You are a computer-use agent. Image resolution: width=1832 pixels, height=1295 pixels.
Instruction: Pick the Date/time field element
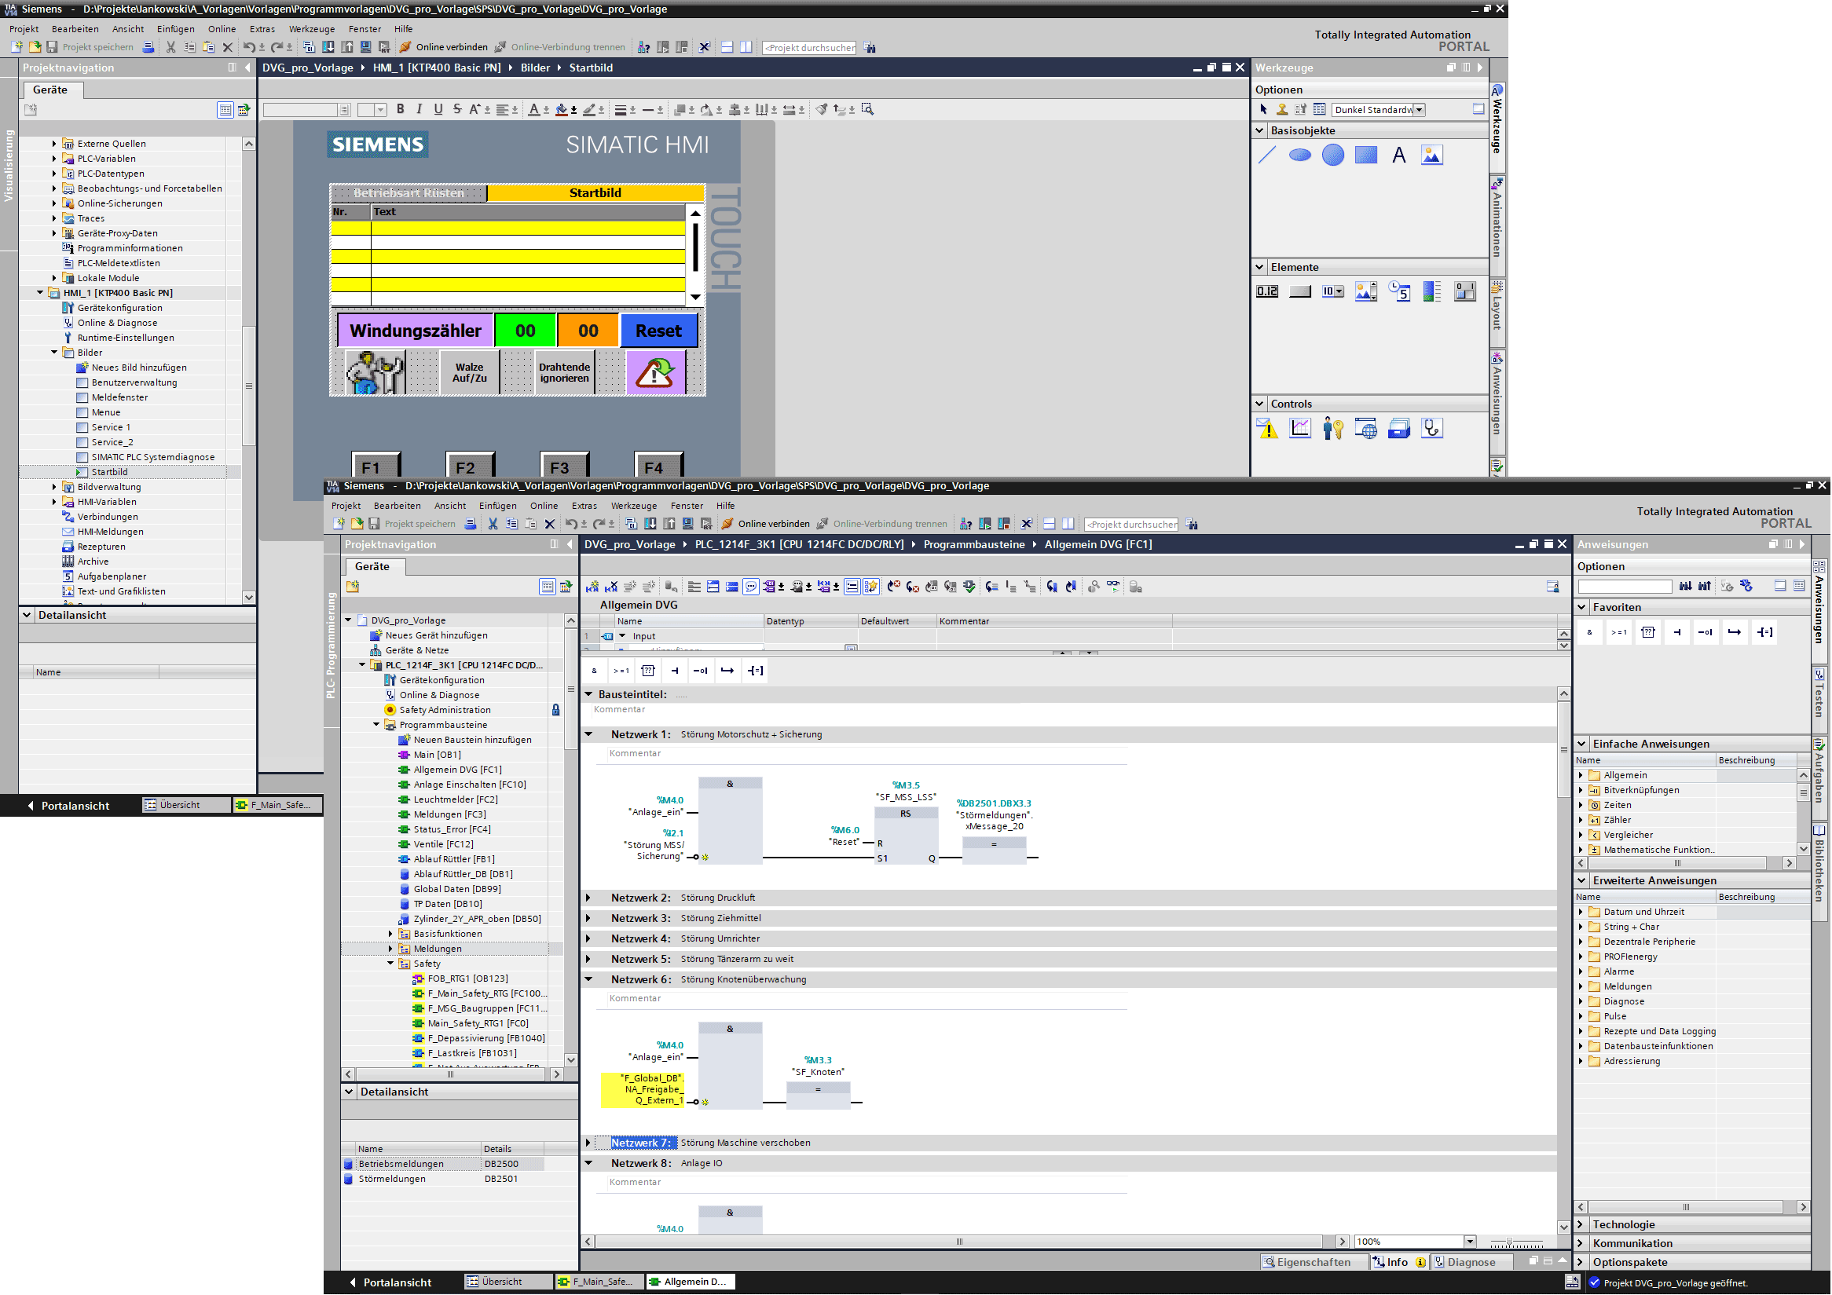coord(1398,292)
